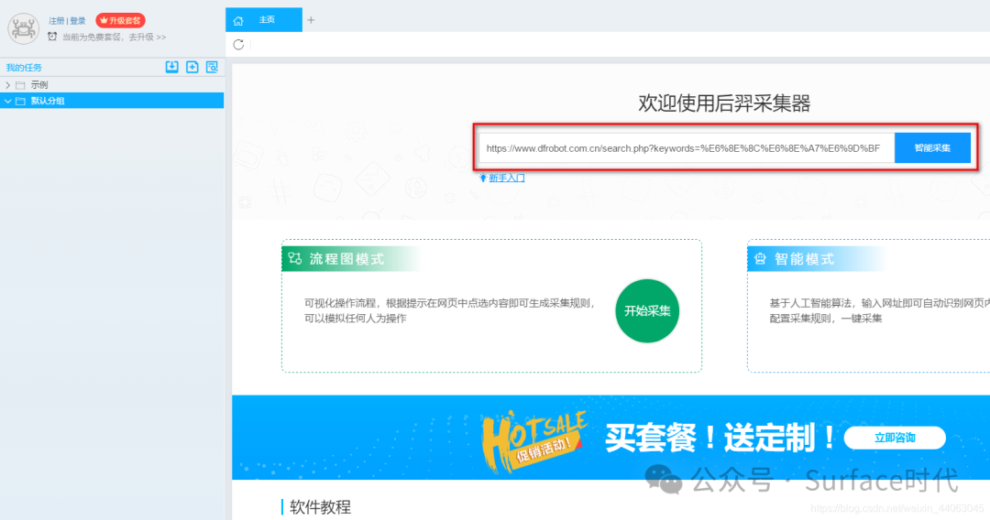The image size is (990, 520).
Task: Click the 欢迎使用后羿采集器 welcome heading
Action: coord(724,103)
